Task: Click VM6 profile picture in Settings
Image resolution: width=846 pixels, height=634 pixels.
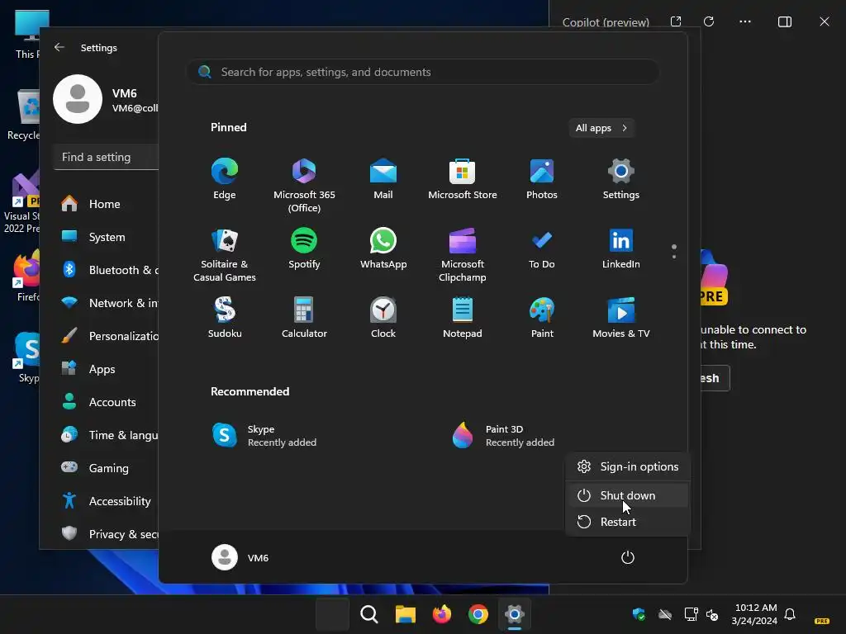Action: [x=78, y=99]
